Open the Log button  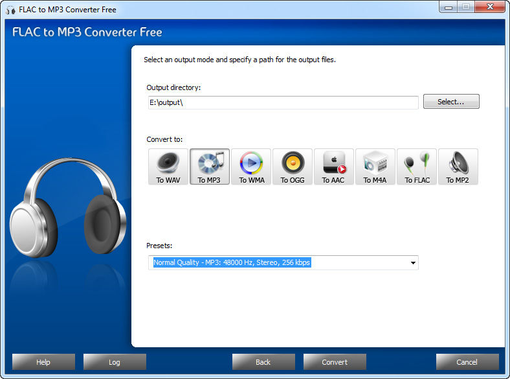tap(115, 362)
